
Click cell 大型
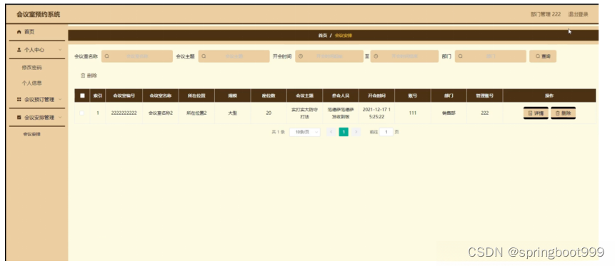coord(233,113)
